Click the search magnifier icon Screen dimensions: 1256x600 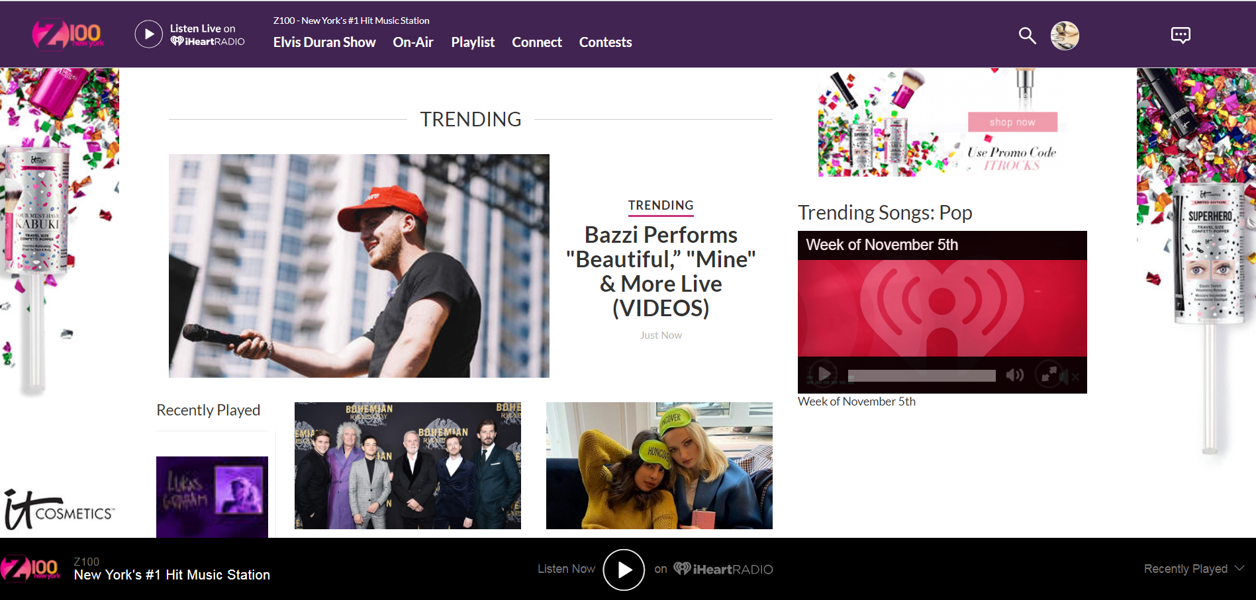(1027, 35)
